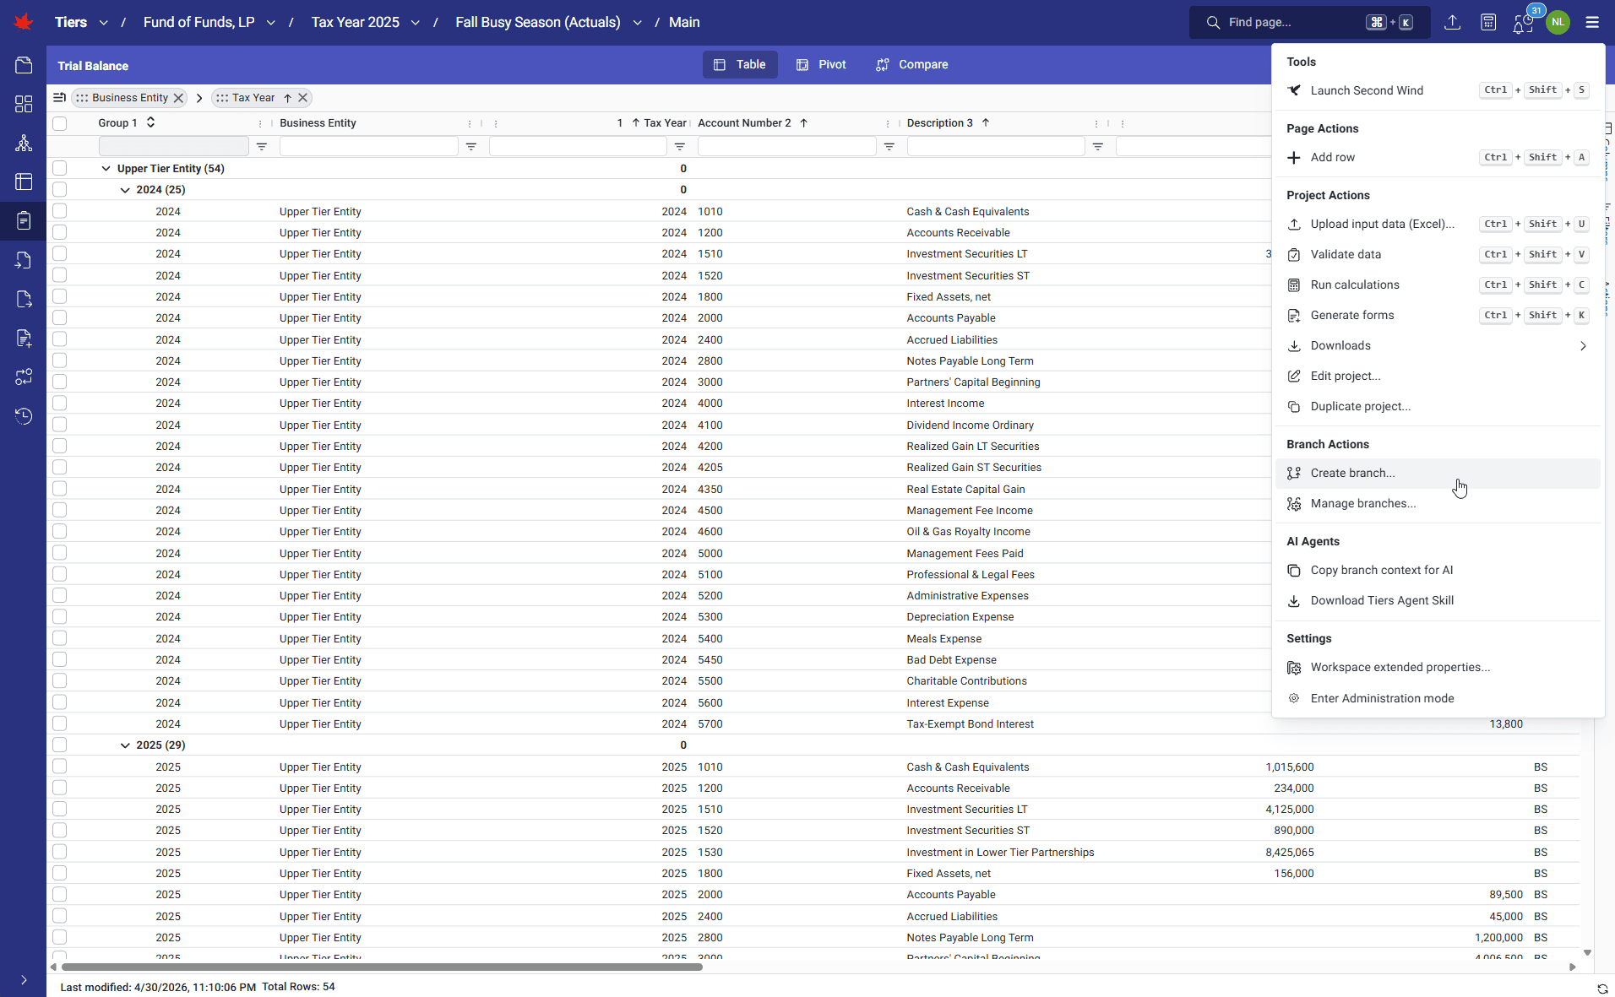Screen dimensions: 1615x997
Task: Open the dashboard grid icon in sidebar
Action: pos(24,104)
